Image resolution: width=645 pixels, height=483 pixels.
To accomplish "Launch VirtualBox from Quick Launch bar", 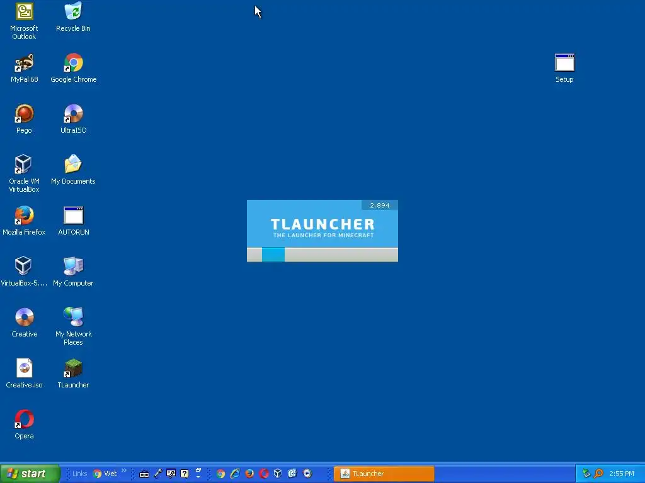I will coord(278,474).
